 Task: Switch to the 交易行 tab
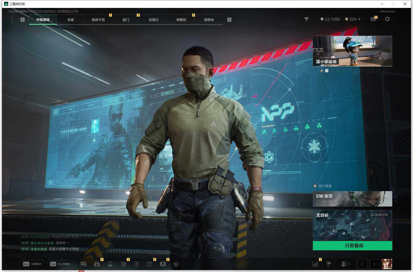click(154, 20)
